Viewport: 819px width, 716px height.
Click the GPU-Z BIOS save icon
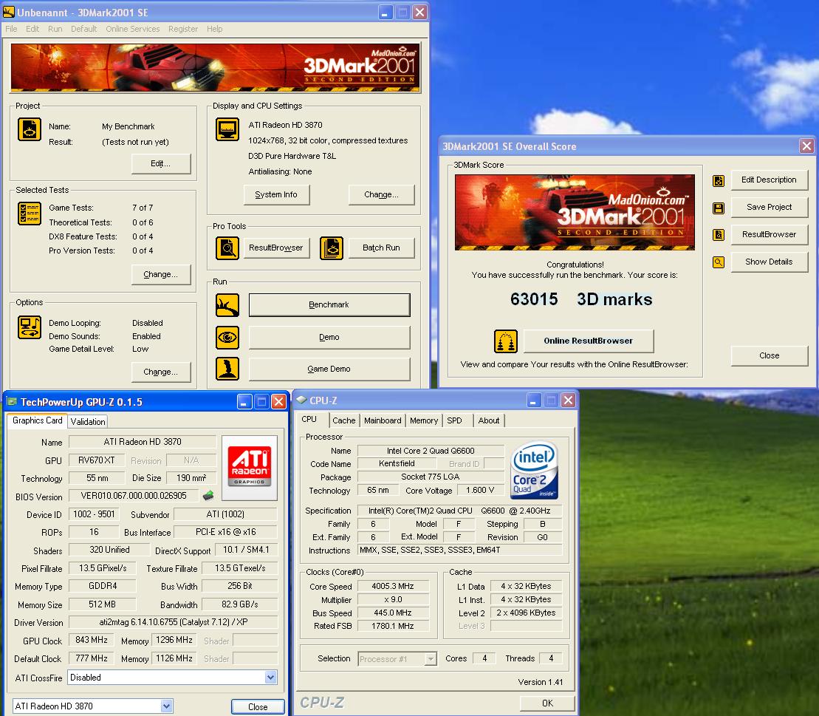[x=208, y=495]
